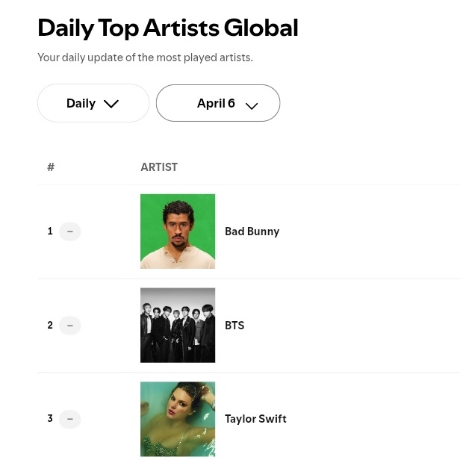Image resolution: width=460 pixels, height=460 pixels.
Task: Click the daily update subtitle text
Action: [145, 57]
